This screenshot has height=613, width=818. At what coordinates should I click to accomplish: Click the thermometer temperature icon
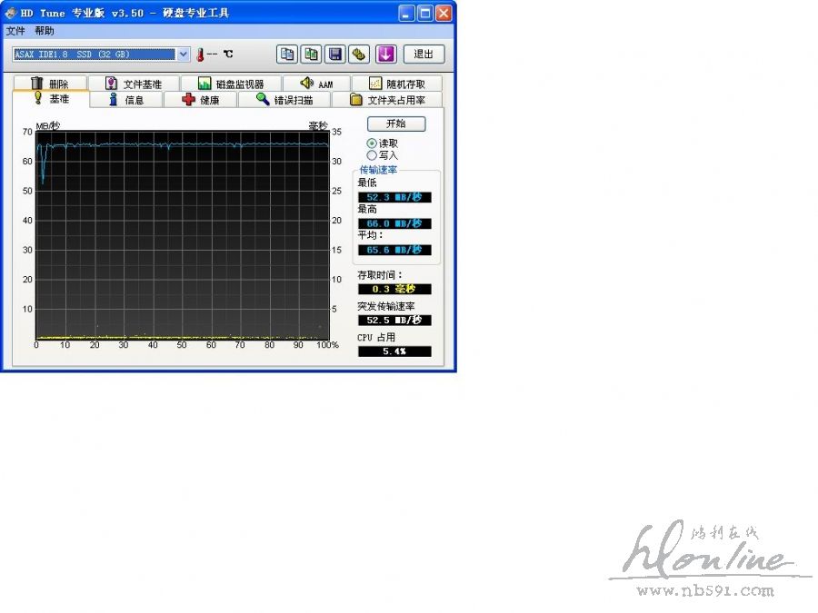(x=200, y=54)
